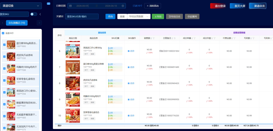Click the sort arrows next to 成交单量
Image resolution: width=273 pixels, height=131 pixels.
pyautogui.click(x=192, y=38)
